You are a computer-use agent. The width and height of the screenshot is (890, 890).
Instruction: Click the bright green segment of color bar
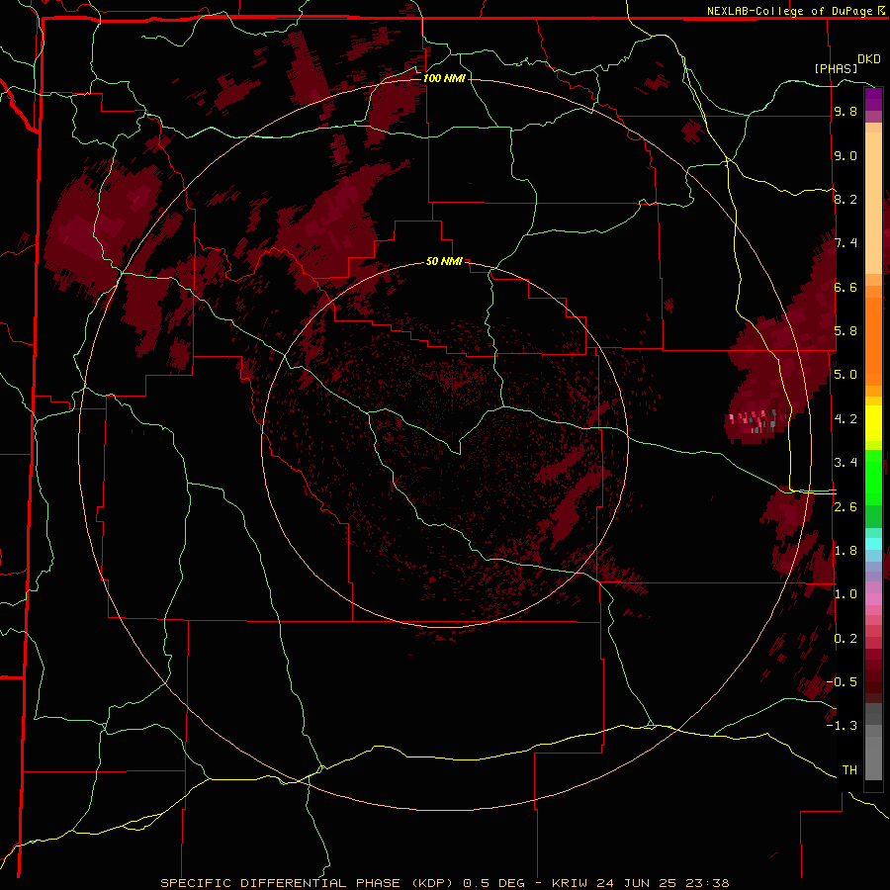click(x=873, y=477)
